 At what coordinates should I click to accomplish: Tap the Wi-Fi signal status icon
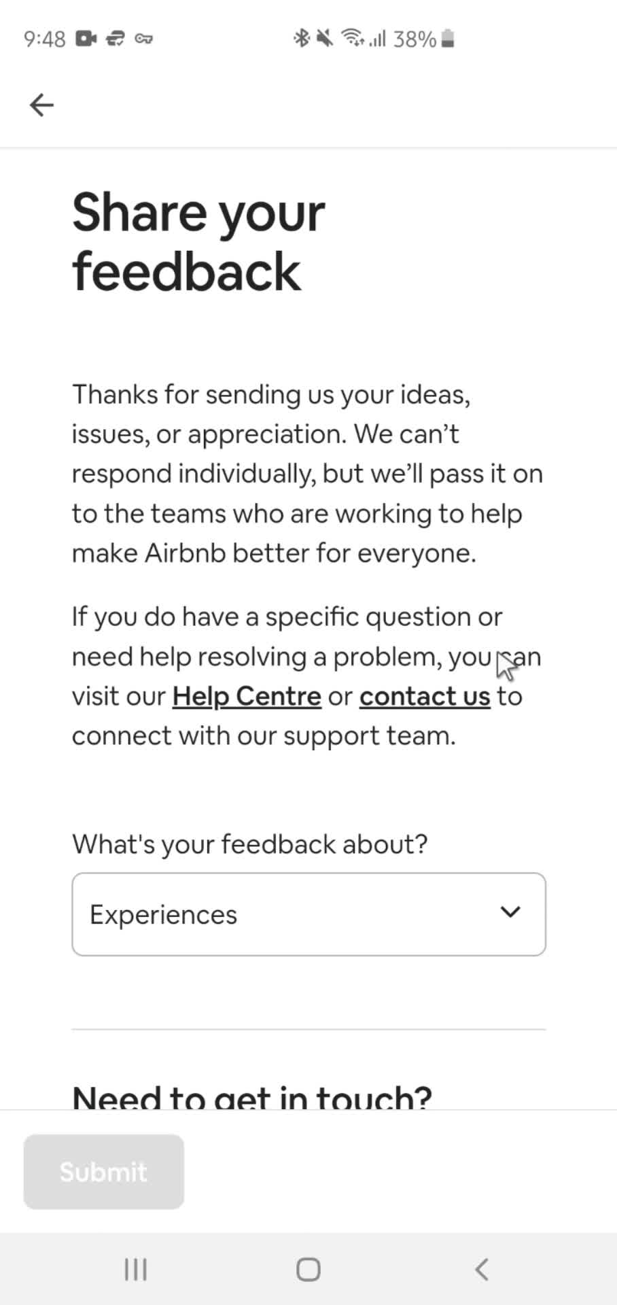click(353, 39)
